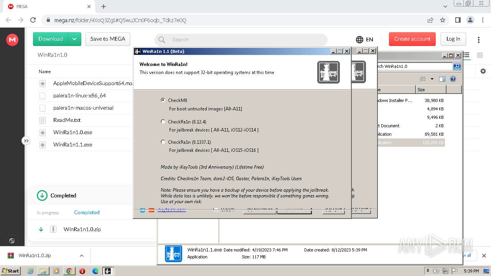Select the CheckM8 radio option
Viewport: 491px width, 276px height.
pos(163,100)
